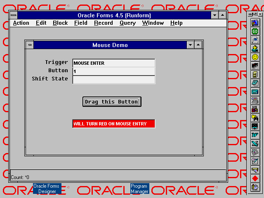Click the Trigger text field
The height and width of the screenshot is (198, 264).
pyautogui.click(x=113, y=63)
